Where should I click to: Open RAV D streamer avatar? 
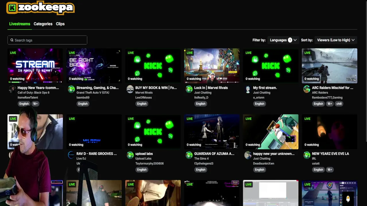pyautogui.click(x=71, y=155)
